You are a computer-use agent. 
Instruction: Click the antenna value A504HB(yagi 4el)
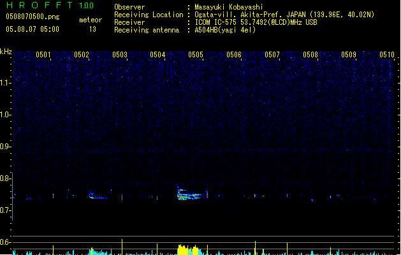pyautogui.click(x=225, y=30)
